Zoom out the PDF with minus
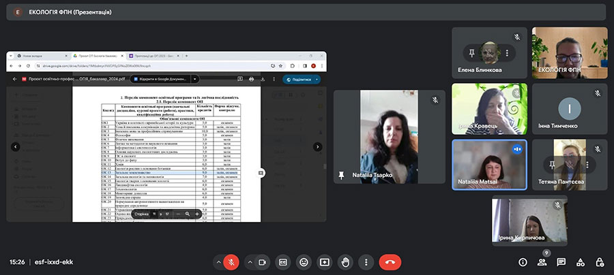Image resolution: width=614 pixels, height=275 pixels. [x=178, y=214]
